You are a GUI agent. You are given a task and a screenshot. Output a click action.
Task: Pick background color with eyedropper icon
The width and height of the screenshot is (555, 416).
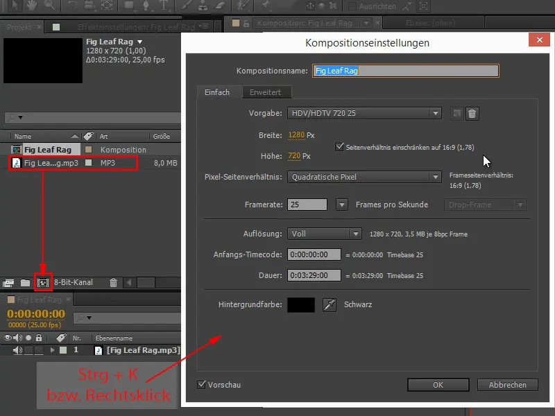click(329, 304)
